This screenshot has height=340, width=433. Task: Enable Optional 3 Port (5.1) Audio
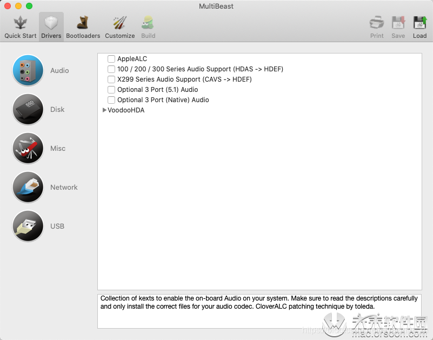[111, 90]
